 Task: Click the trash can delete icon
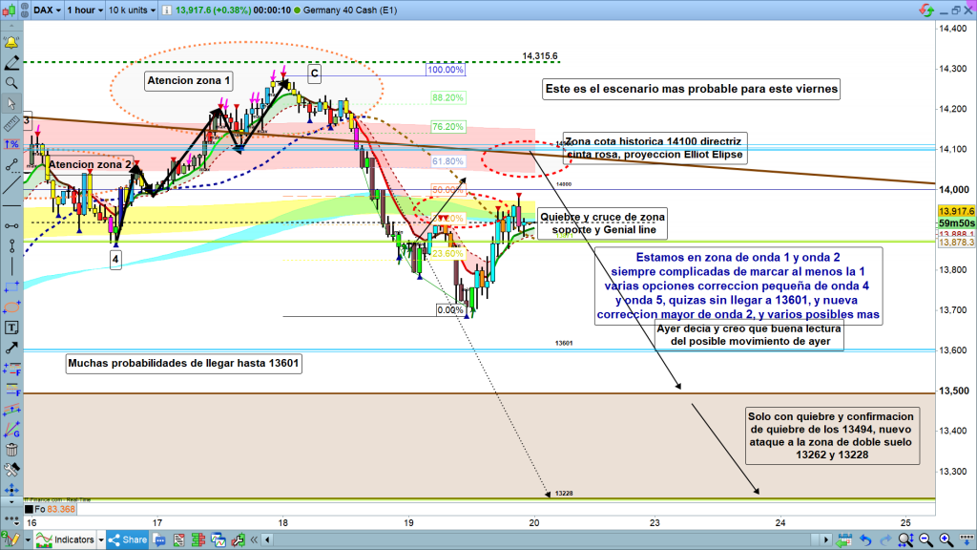[11, 449]
